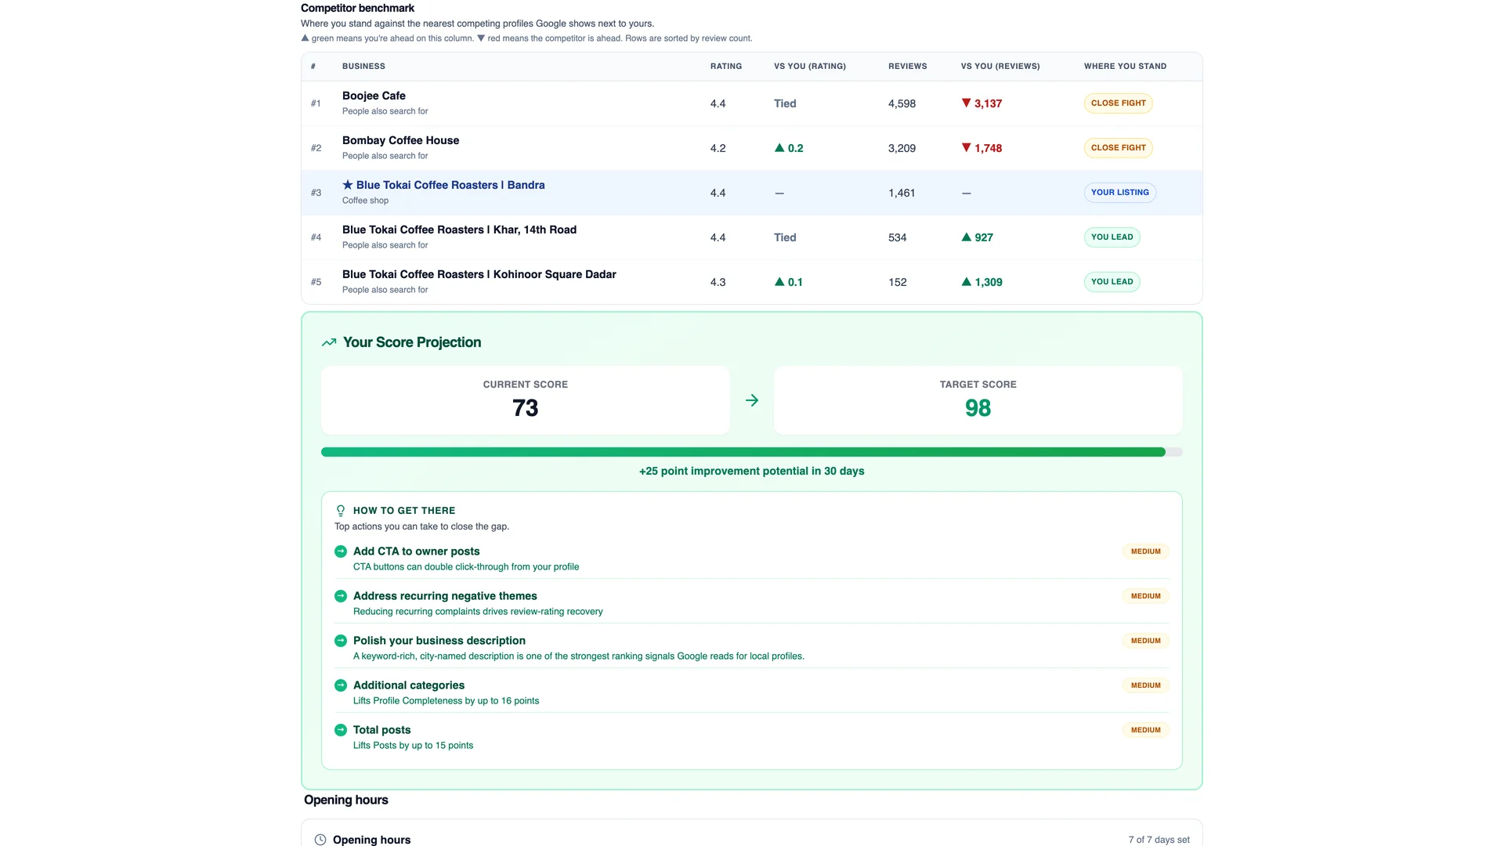Image resolution: width=1504 pixels, height=846 pixels.
Task: Open Blue Tokai Coffee Roasters Bandra listing
Action: tap(752, 193)
